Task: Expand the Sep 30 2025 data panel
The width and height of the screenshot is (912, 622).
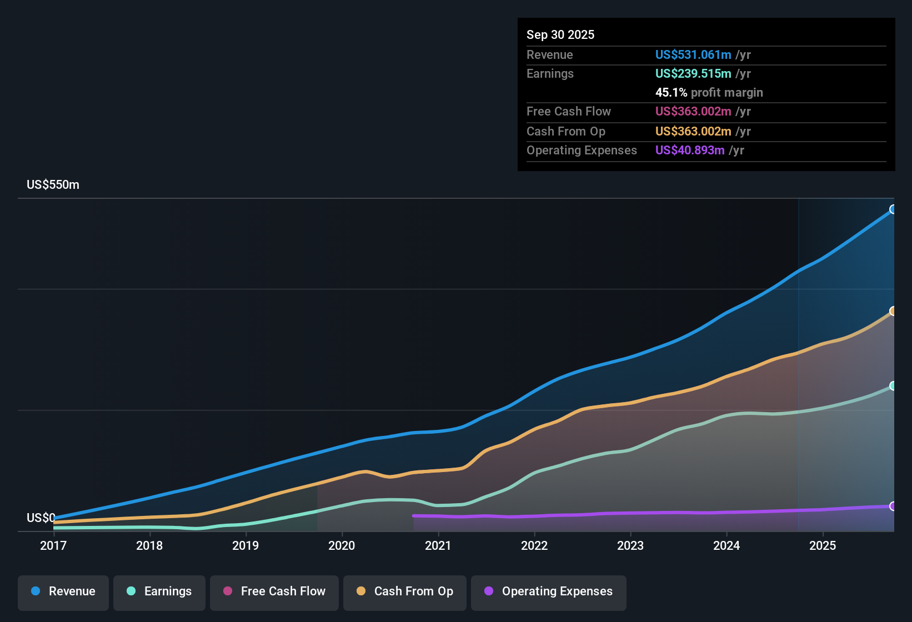Action: tap(560, 34)
